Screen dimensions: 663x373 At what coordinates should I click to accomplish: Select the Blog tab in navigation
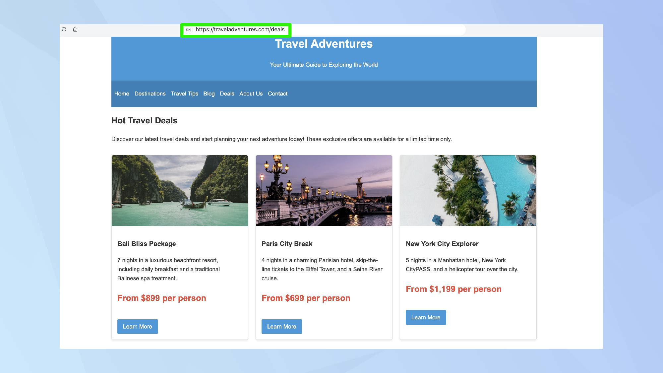tap(209, 93)
